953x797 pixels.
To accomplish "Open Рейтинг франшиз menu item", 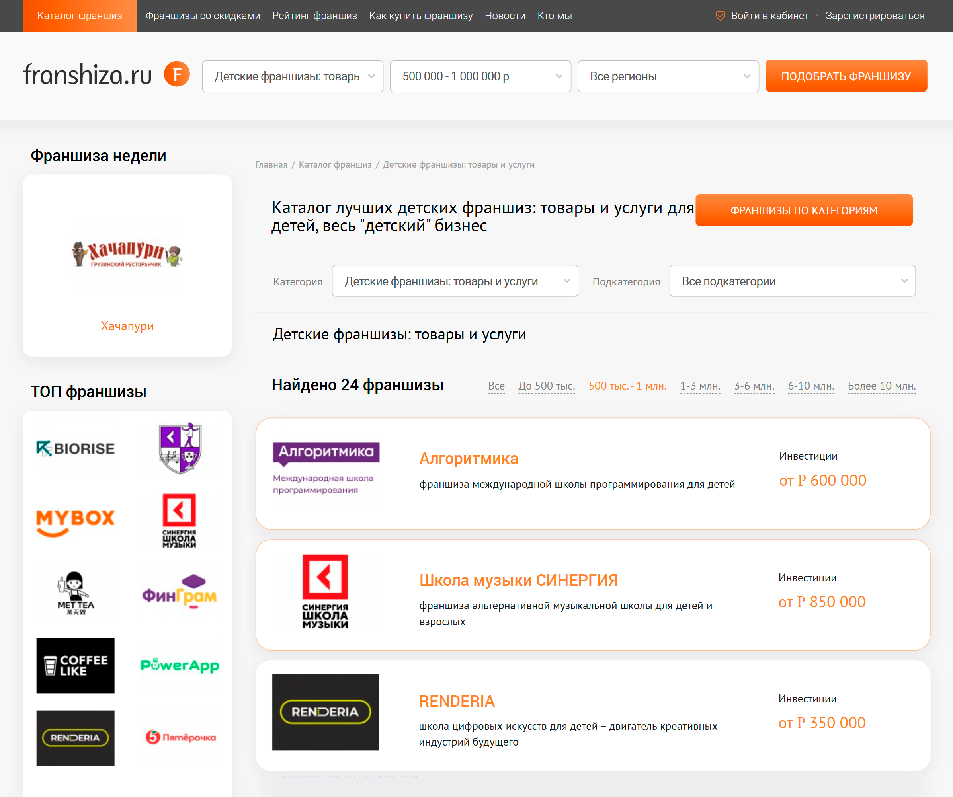I will pos(314,16).
